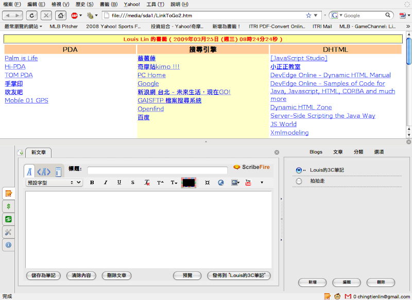Switch to the Blogs tab
Image resolution: width=412 pixels, height=300 pixels.
(316, 152)
